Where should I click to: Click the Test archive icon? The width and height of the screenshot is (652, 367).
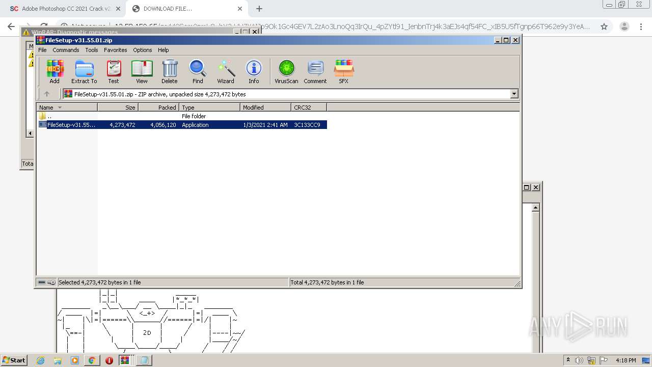(x=114, y=71)
